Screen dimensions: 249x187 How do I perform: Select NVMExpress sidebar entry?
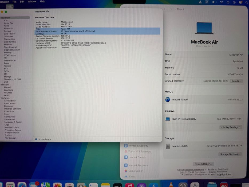pos(10,55)
